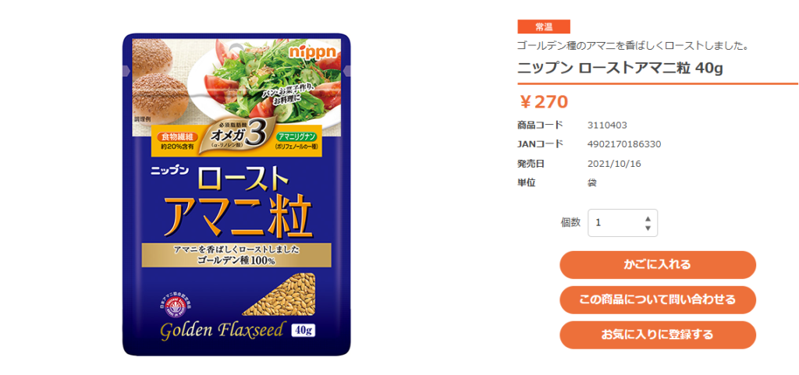799x375 pixels.
Task: Add item to cart with かごに入れる button
Action: 657,264
